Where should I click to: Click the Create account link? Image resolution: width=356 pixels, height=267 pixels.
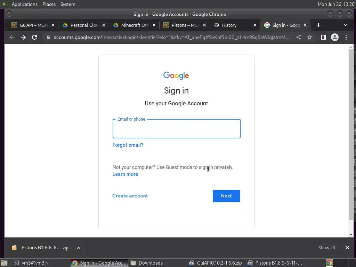[x=130, y=196]
